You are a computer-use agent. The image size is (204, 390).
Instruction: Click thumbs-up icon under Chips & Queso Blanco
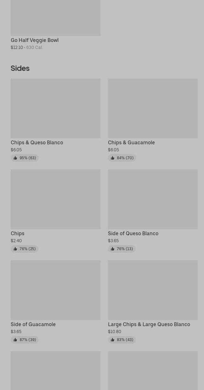click(15, 158)
